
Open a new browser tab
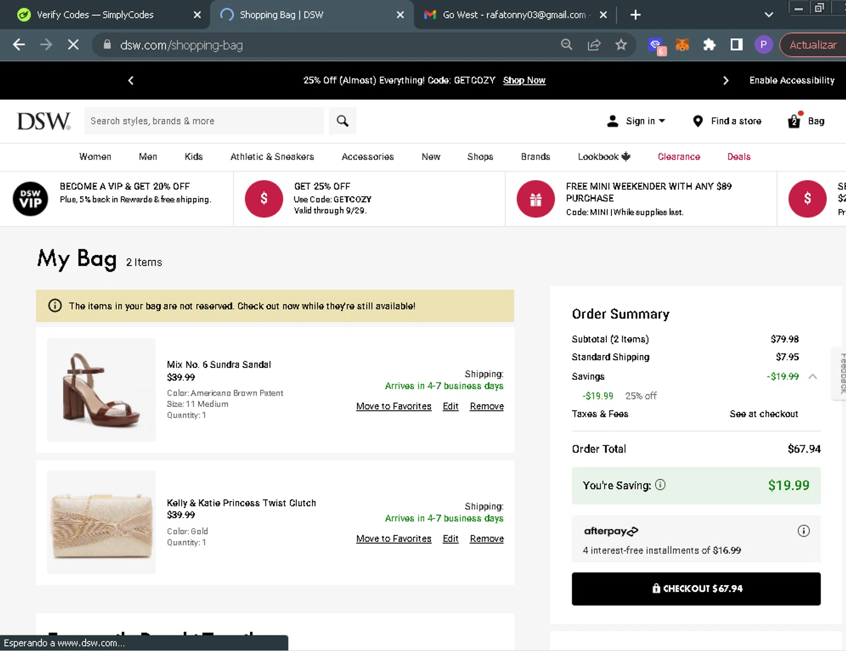tap(636, 15)
